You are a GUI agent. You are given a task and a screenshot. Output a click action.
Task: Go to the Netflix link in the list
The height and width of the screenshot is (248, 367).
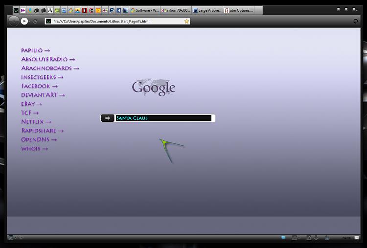tap(36, 122)
